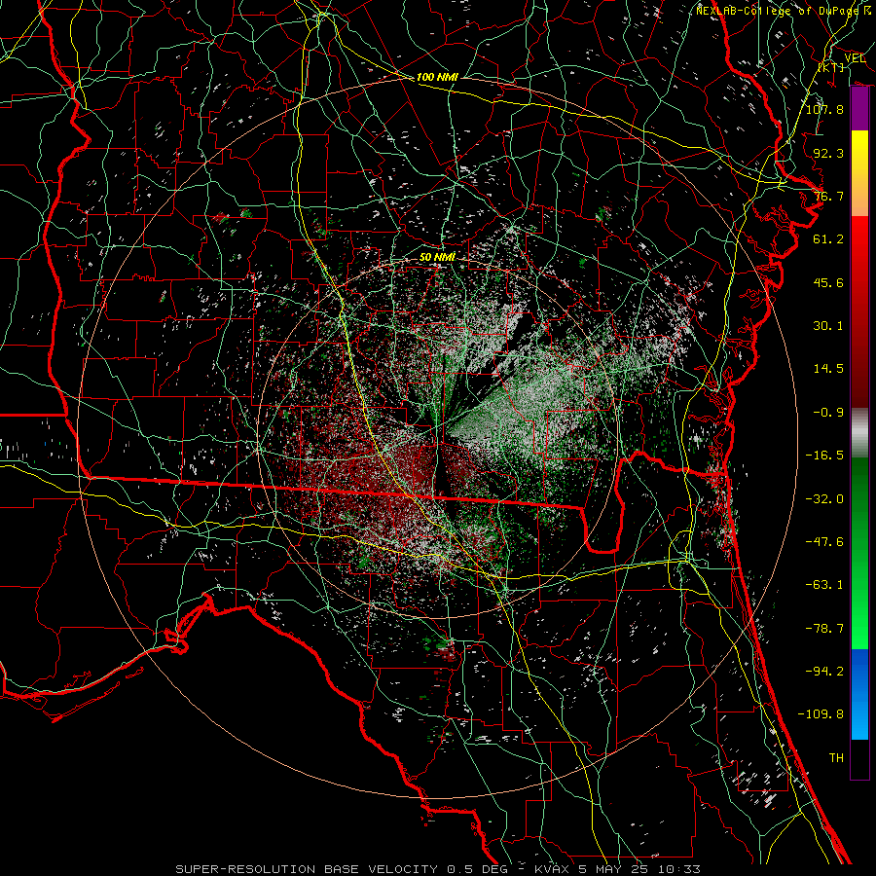Click the 100 NMI range ring label
Image resolution: width=876 pixels, height=876 pixels.
437,77
